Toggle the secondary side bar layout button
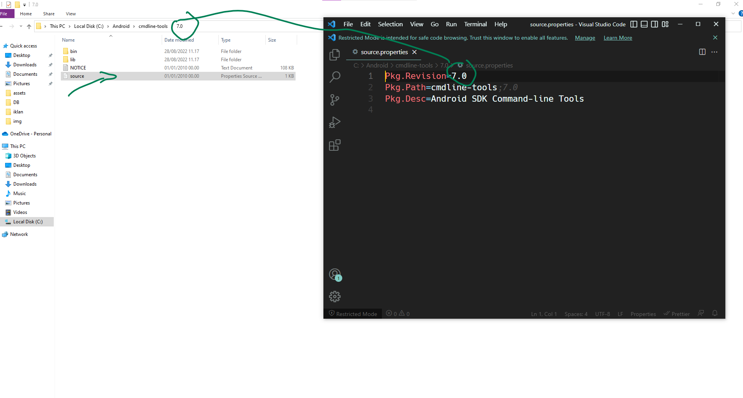This screenshot has width=743, height=398. [654, 24]
